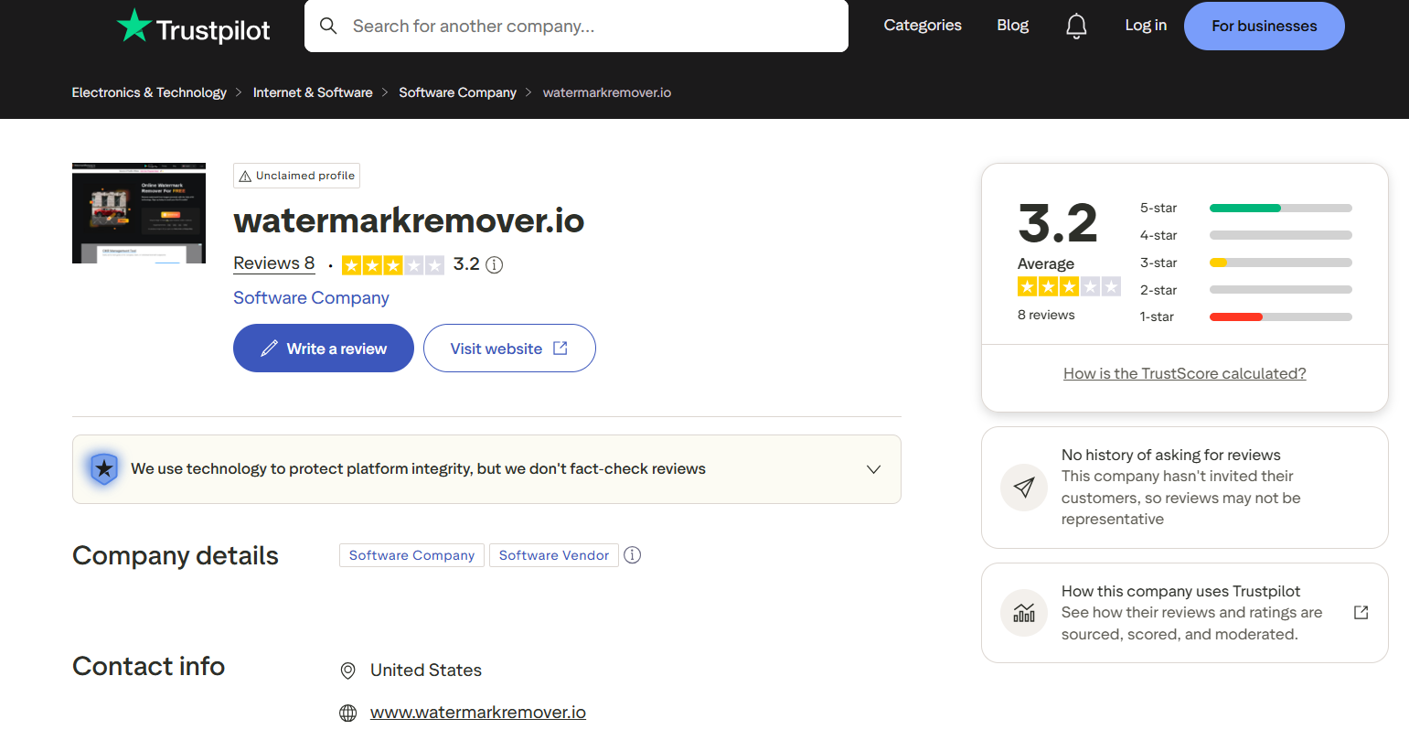The width and height of the screenshot is (1409, 751).
Task: Click the globe website icon
Action: [348, 713]
